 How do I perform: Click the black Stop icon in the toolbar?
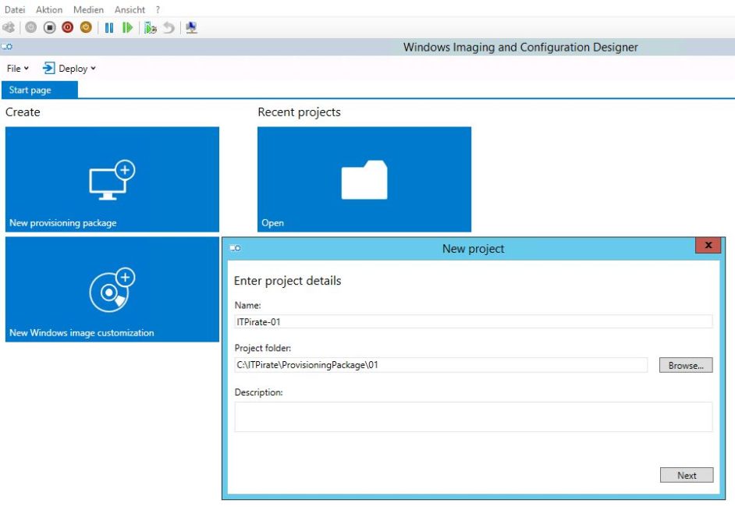tap(49, 27)
